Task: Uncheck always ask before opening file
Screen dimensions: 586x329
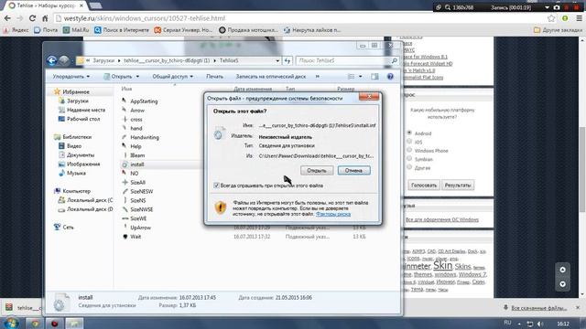Action: tap(216, 186)
